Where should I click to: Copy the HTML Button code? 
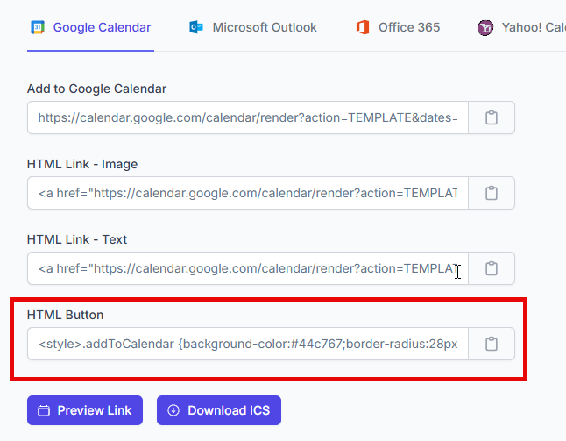coord(492,344)
